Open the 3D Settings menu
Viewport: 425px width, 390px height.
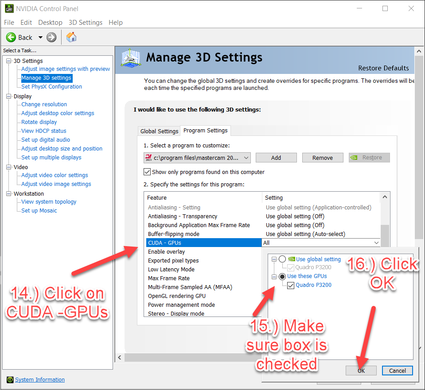pyautogui.click(x=85, y=23)
